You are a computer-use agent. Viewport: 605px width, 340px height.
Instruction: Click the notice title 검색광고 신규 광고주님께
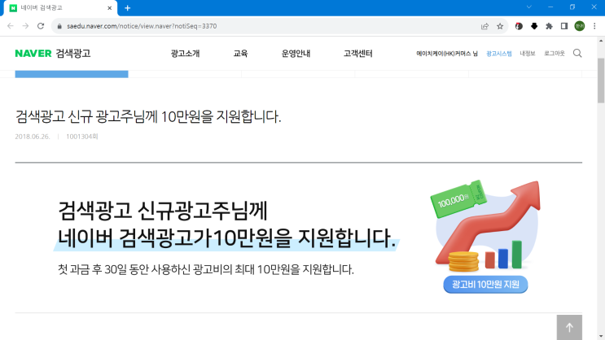pos(148,116)
